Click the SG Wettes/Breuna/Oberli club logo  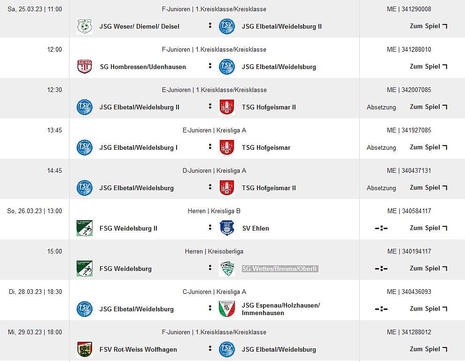tap(227, 269)
